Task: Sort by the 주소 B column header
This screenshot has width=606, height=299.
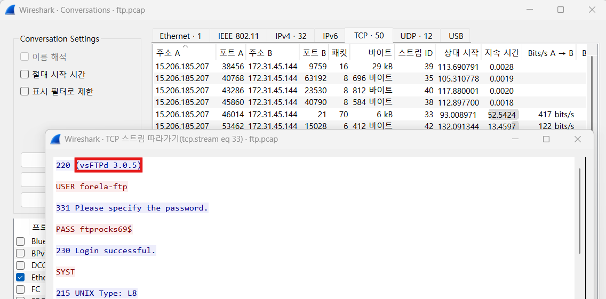Action: coord(273,53)
